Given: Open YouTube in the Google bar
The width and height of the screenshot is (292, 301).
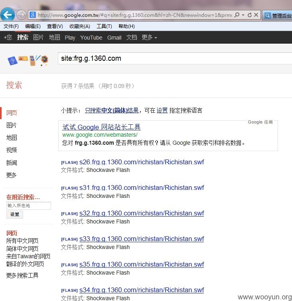Looking at the screenshot, I should [91, 38].
